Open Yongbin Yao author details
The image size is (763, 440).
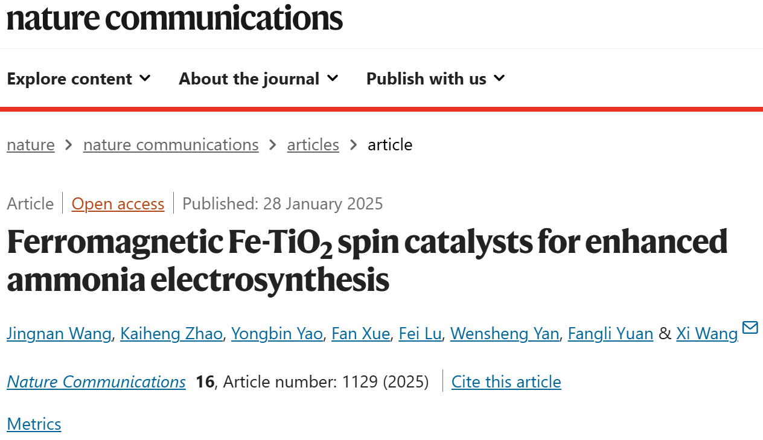pyautogui.click(x=277, y=333)
